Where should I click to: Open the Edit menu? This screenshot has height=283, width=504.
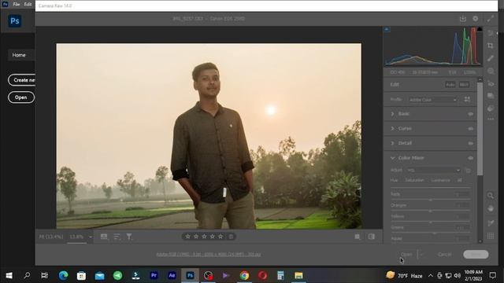[28, 5]
